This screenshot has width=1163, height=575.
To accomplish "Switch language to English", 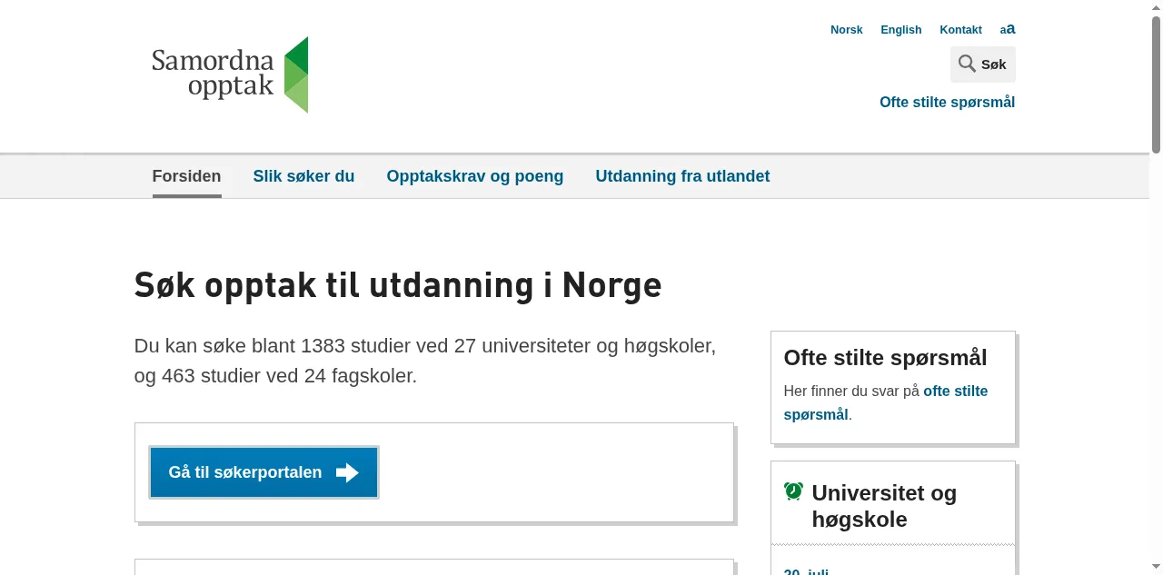I will pyautogui.click(x=900, y=30).
